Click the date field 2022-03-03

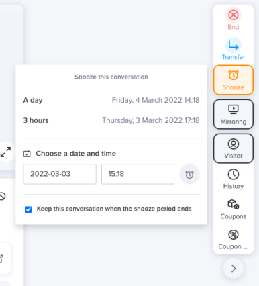tap(60, 174)
